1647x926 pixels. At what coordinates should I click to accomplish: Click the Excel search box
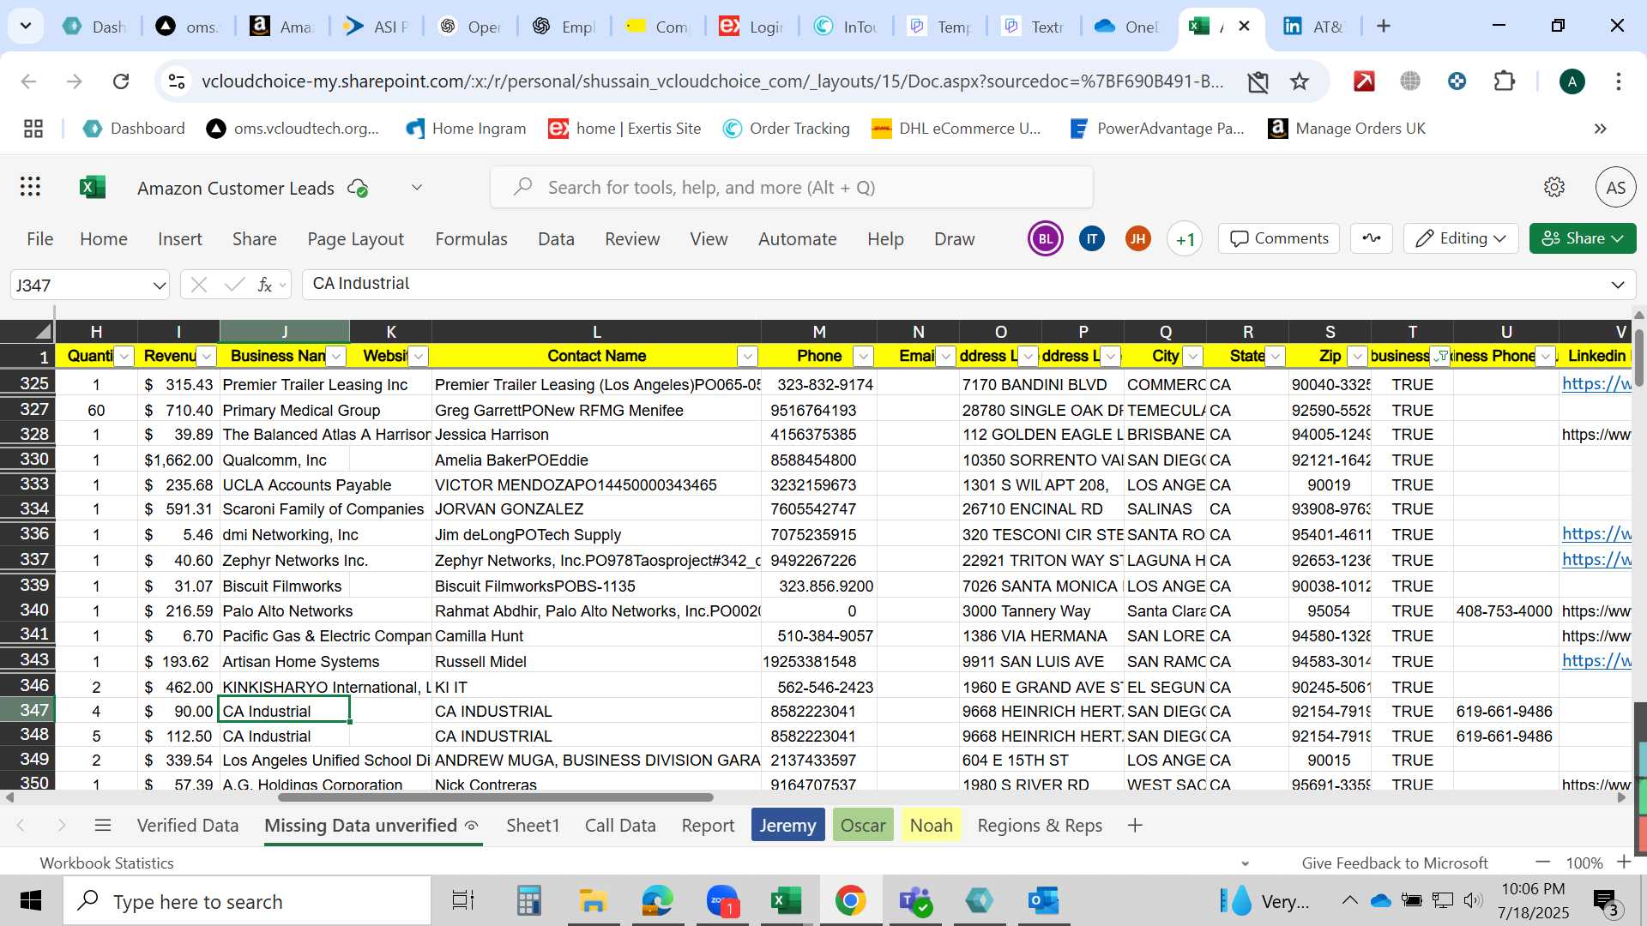(x=791, y=187)
